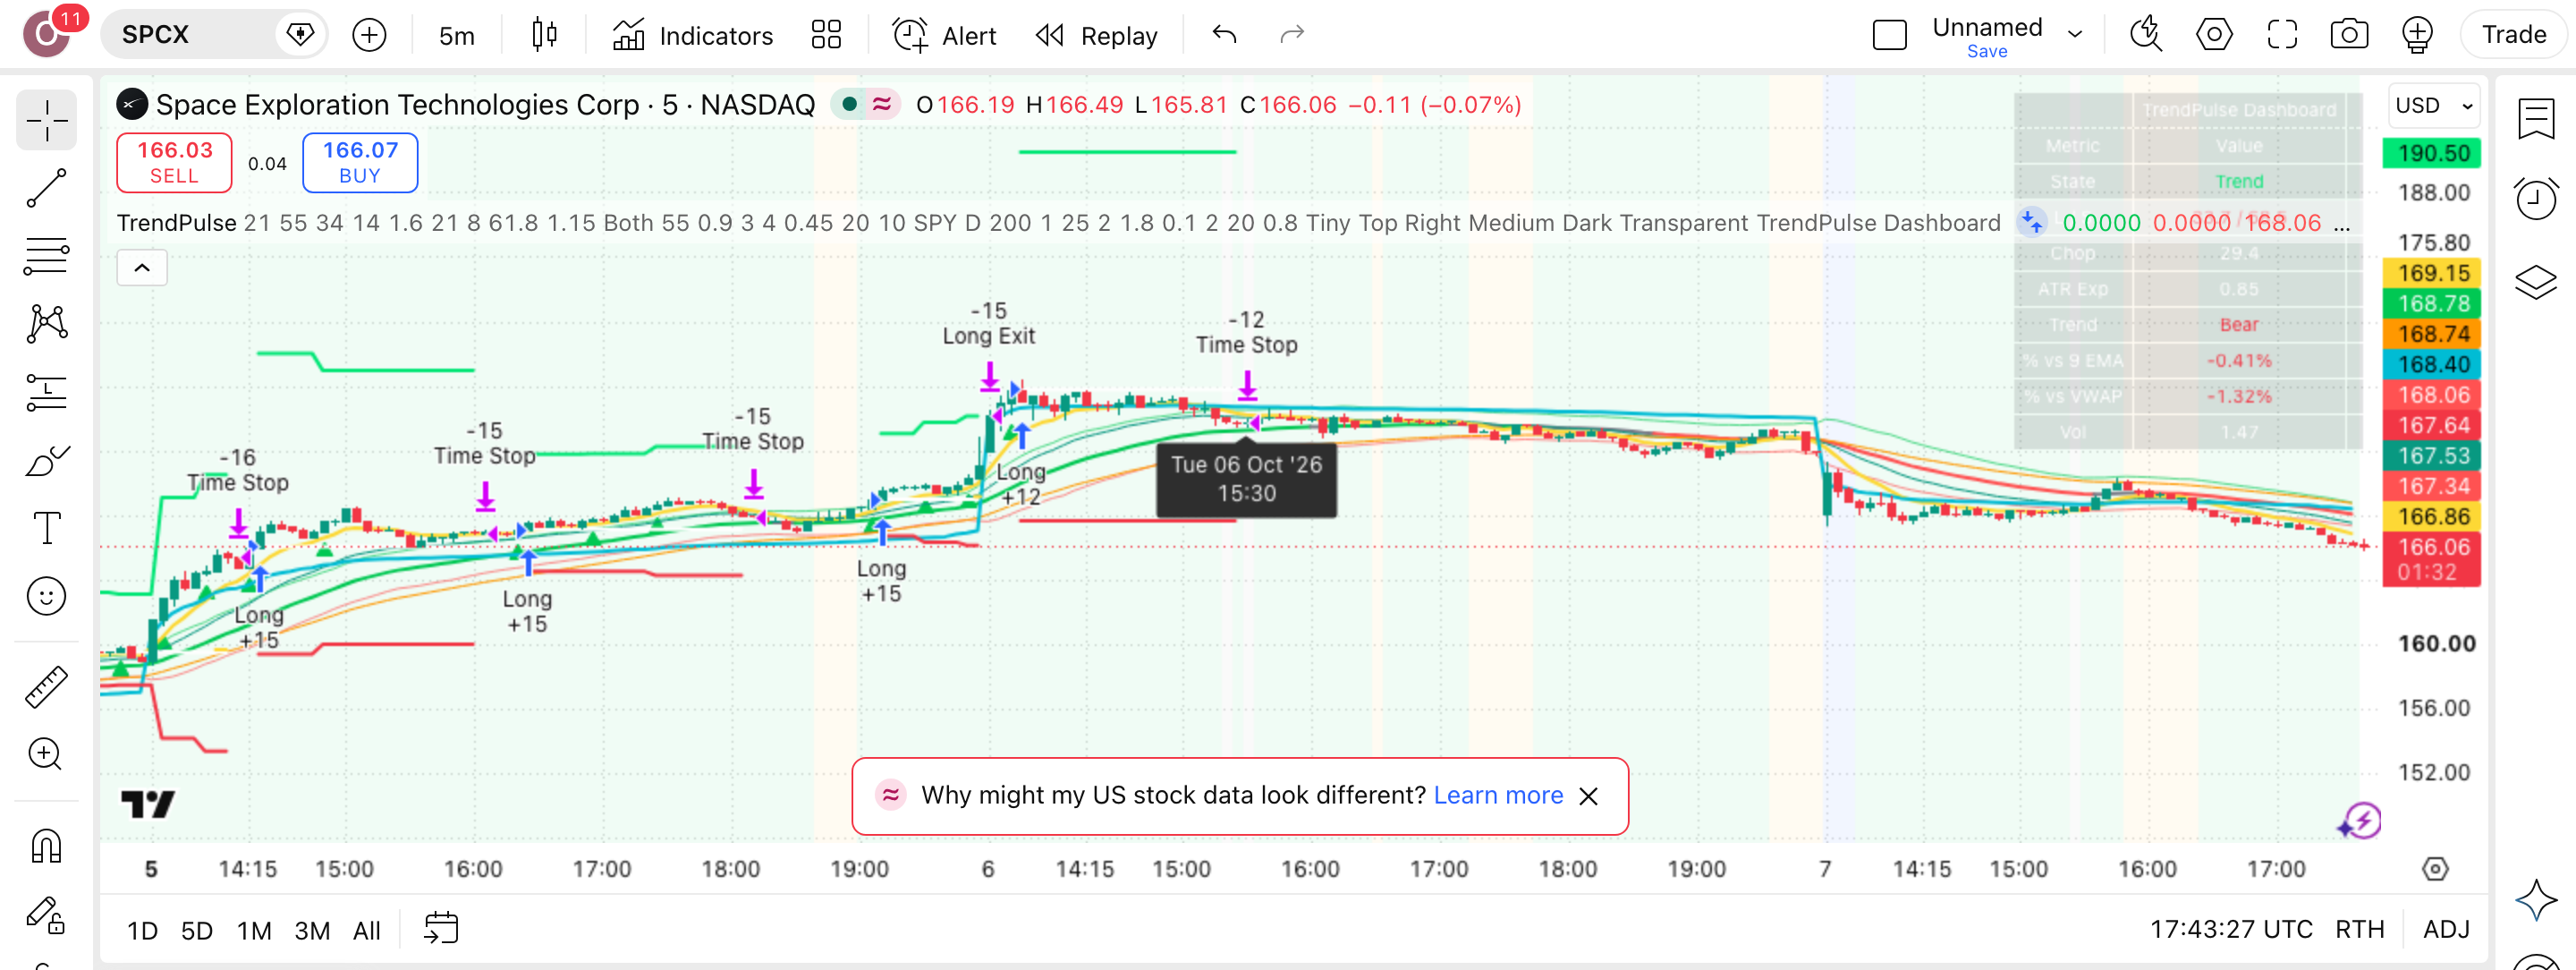The width and height of the screenshot is (2576, 970).
Task: Click the compare or add symbol button
Action: pyautogui.click(x=369, y=35)
